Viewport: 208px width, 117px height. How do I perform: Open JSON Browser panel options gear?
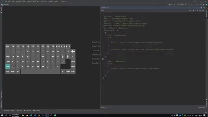click(x=201, y=8)
